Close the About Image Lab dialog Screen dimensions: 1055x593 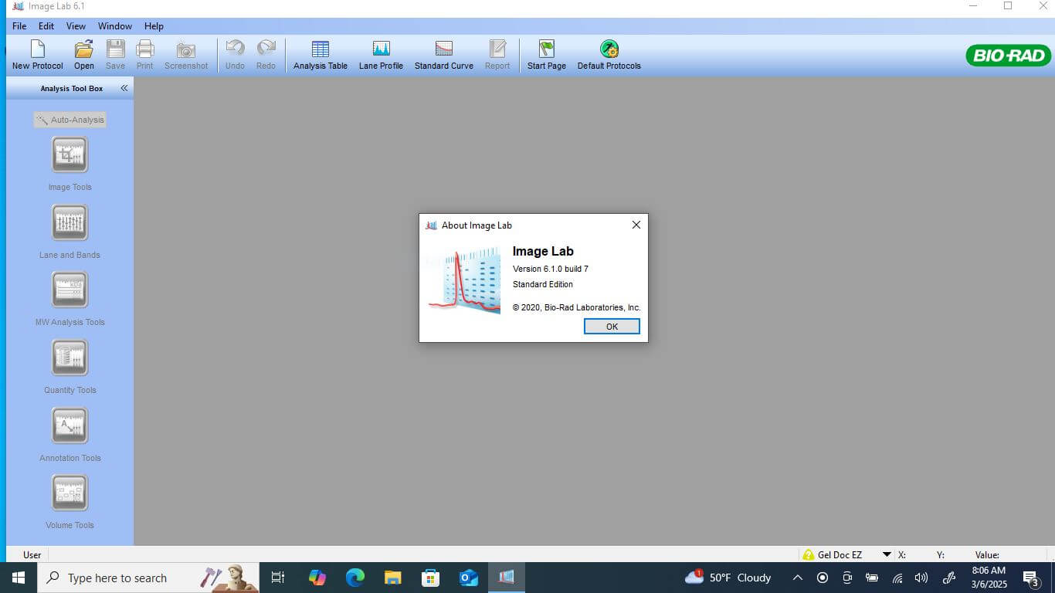coord(636,225)
